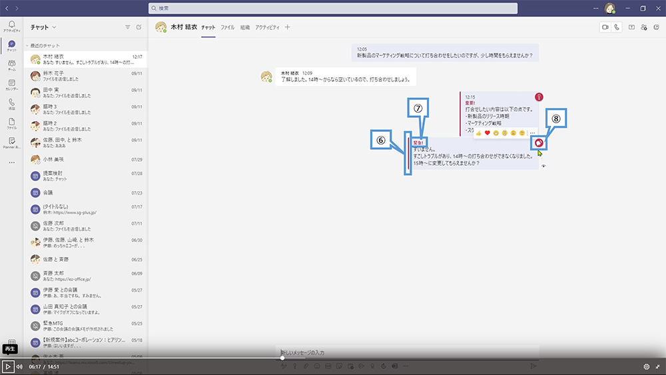Open the (タイトルなし) chat
The image size is (666, 375).
(86, 209)
